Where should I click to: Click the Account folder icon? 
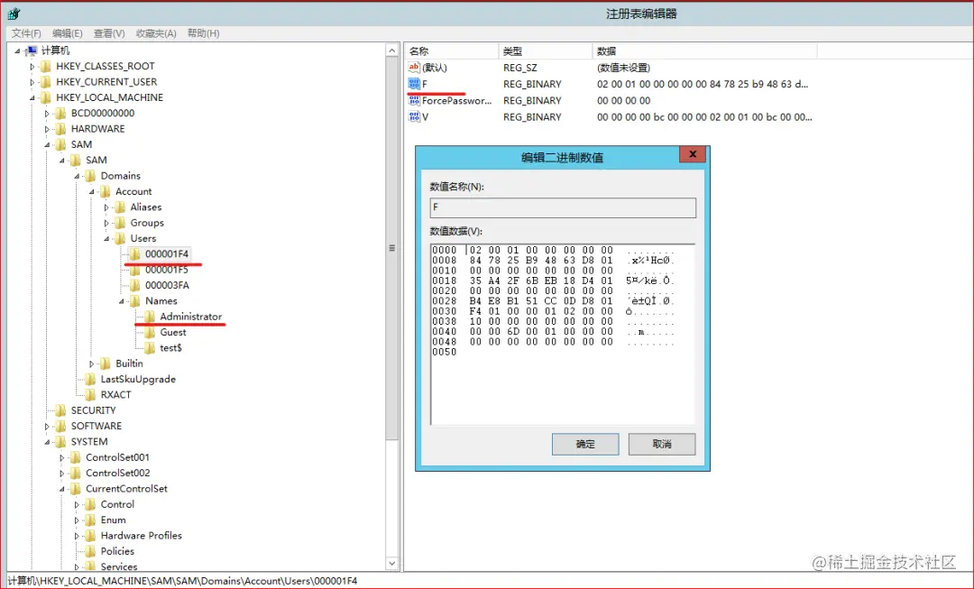pos(105,191)
